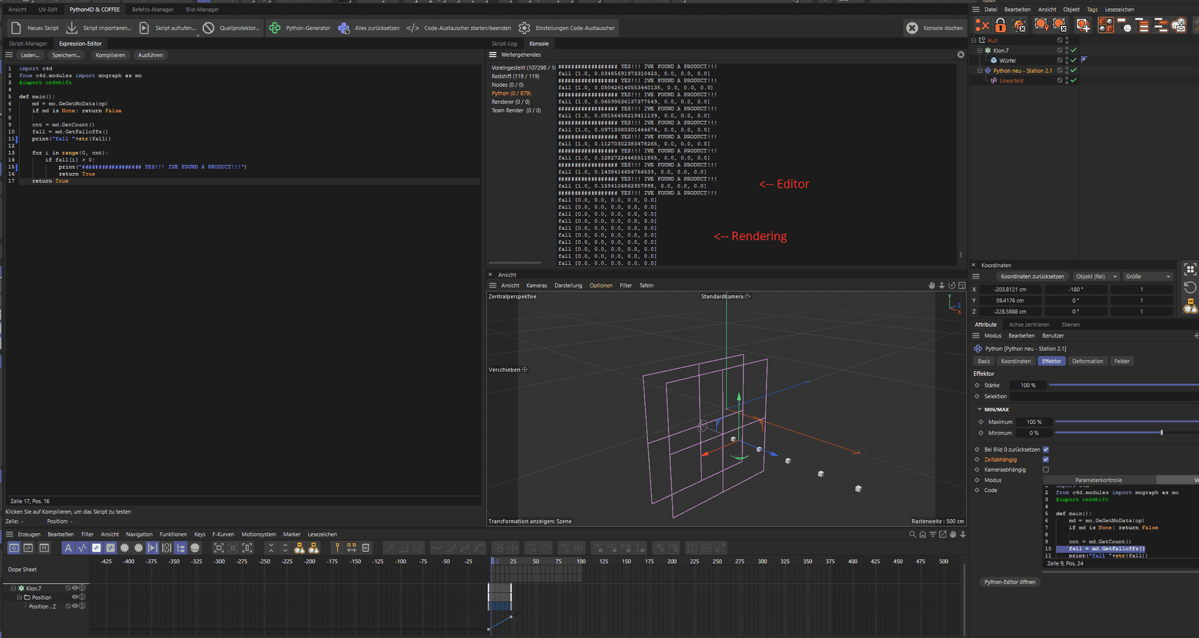Viewport: 1199px width, 638px height.
Task: Open Einstellungen Code-Austauscher gear icon
Action: pyautogui.click(x=525, y=28)
